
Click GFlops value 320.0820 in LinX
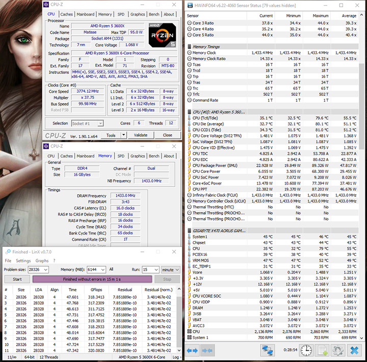coord(96,350)
